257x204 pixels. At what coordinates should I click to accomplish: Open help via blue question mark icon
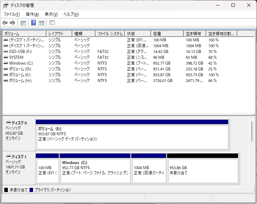34,23
